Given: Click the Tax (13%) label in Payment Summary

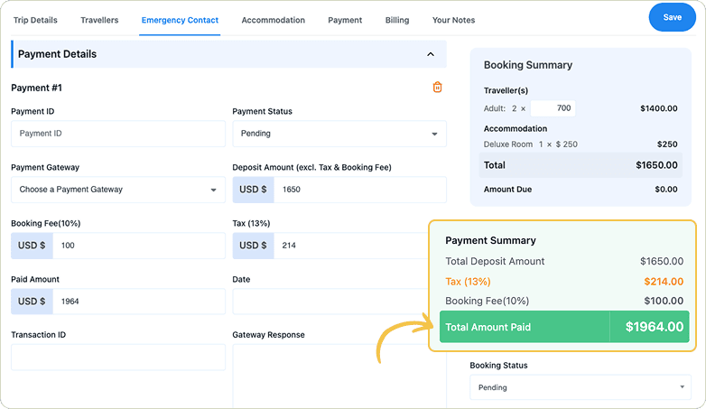Looking at the screenshot, I should tap(468, 282).
